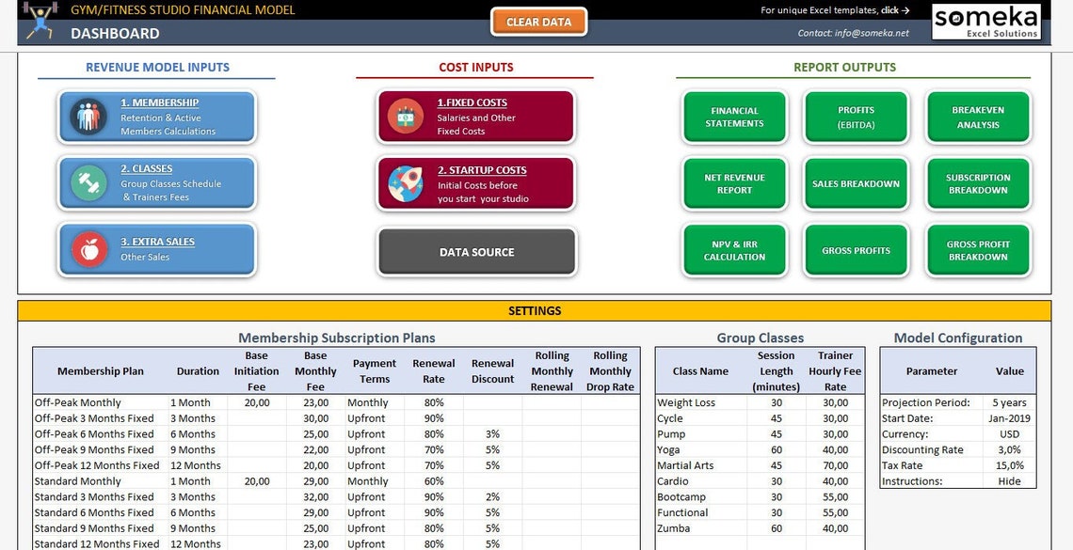1073x550 pixels.
Task: Click the Someka Excel Solutions logo
Action: pos(986,22)
